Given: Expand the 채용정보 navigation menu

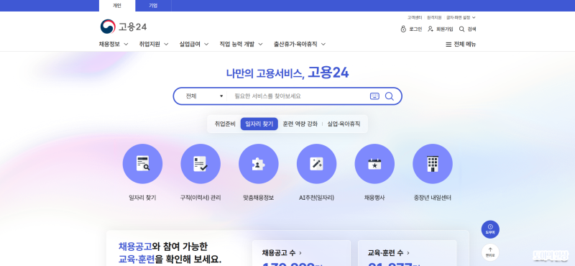Looking at the screenshot, I should (x=114, y=44).
